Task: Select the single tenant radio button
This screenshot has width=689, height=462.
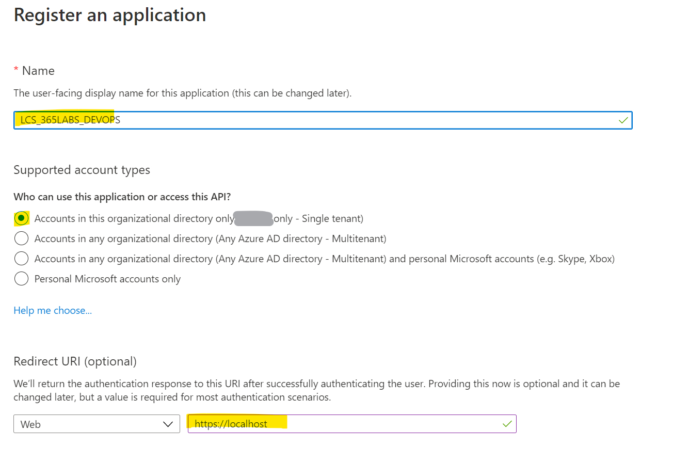Action: pyautogui.click(x=21, y=218)
